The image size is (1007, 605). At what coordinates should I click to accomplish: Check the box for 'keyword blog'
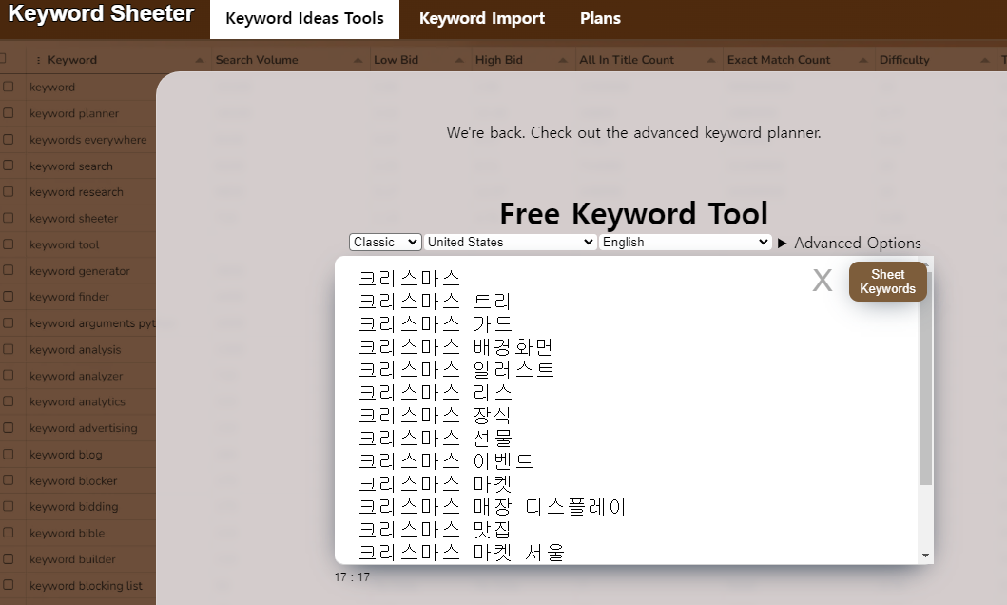[8, 454]
